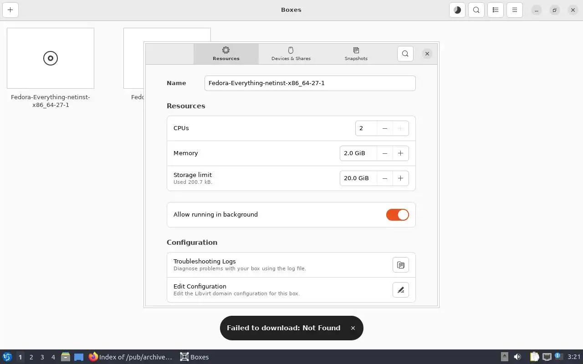Image resolution: width=583 pixels, height=364 pixels.
Task: Switch to workspace 3 in taskbar
Action: (42, 357)
